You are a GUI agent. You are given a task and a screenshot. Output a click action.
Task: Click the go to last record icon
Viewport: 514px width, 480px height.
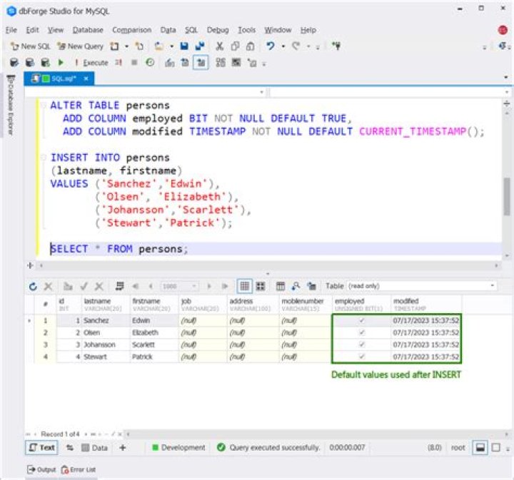pyautogui.click(x=225, y=287)
